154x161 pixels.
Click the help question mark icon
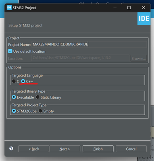click(x=11, y=148)
